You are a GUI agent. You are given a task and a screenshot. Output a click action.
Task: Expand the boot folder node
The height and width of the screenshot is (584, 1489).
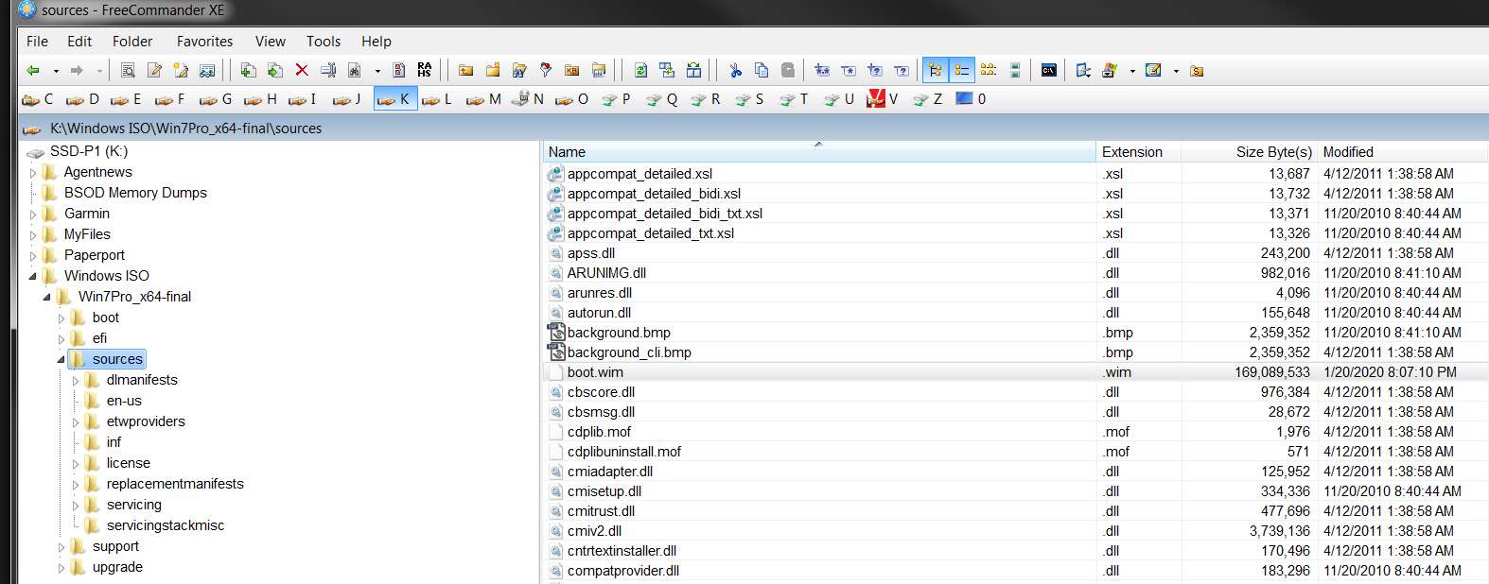click(x=61, y=318)
